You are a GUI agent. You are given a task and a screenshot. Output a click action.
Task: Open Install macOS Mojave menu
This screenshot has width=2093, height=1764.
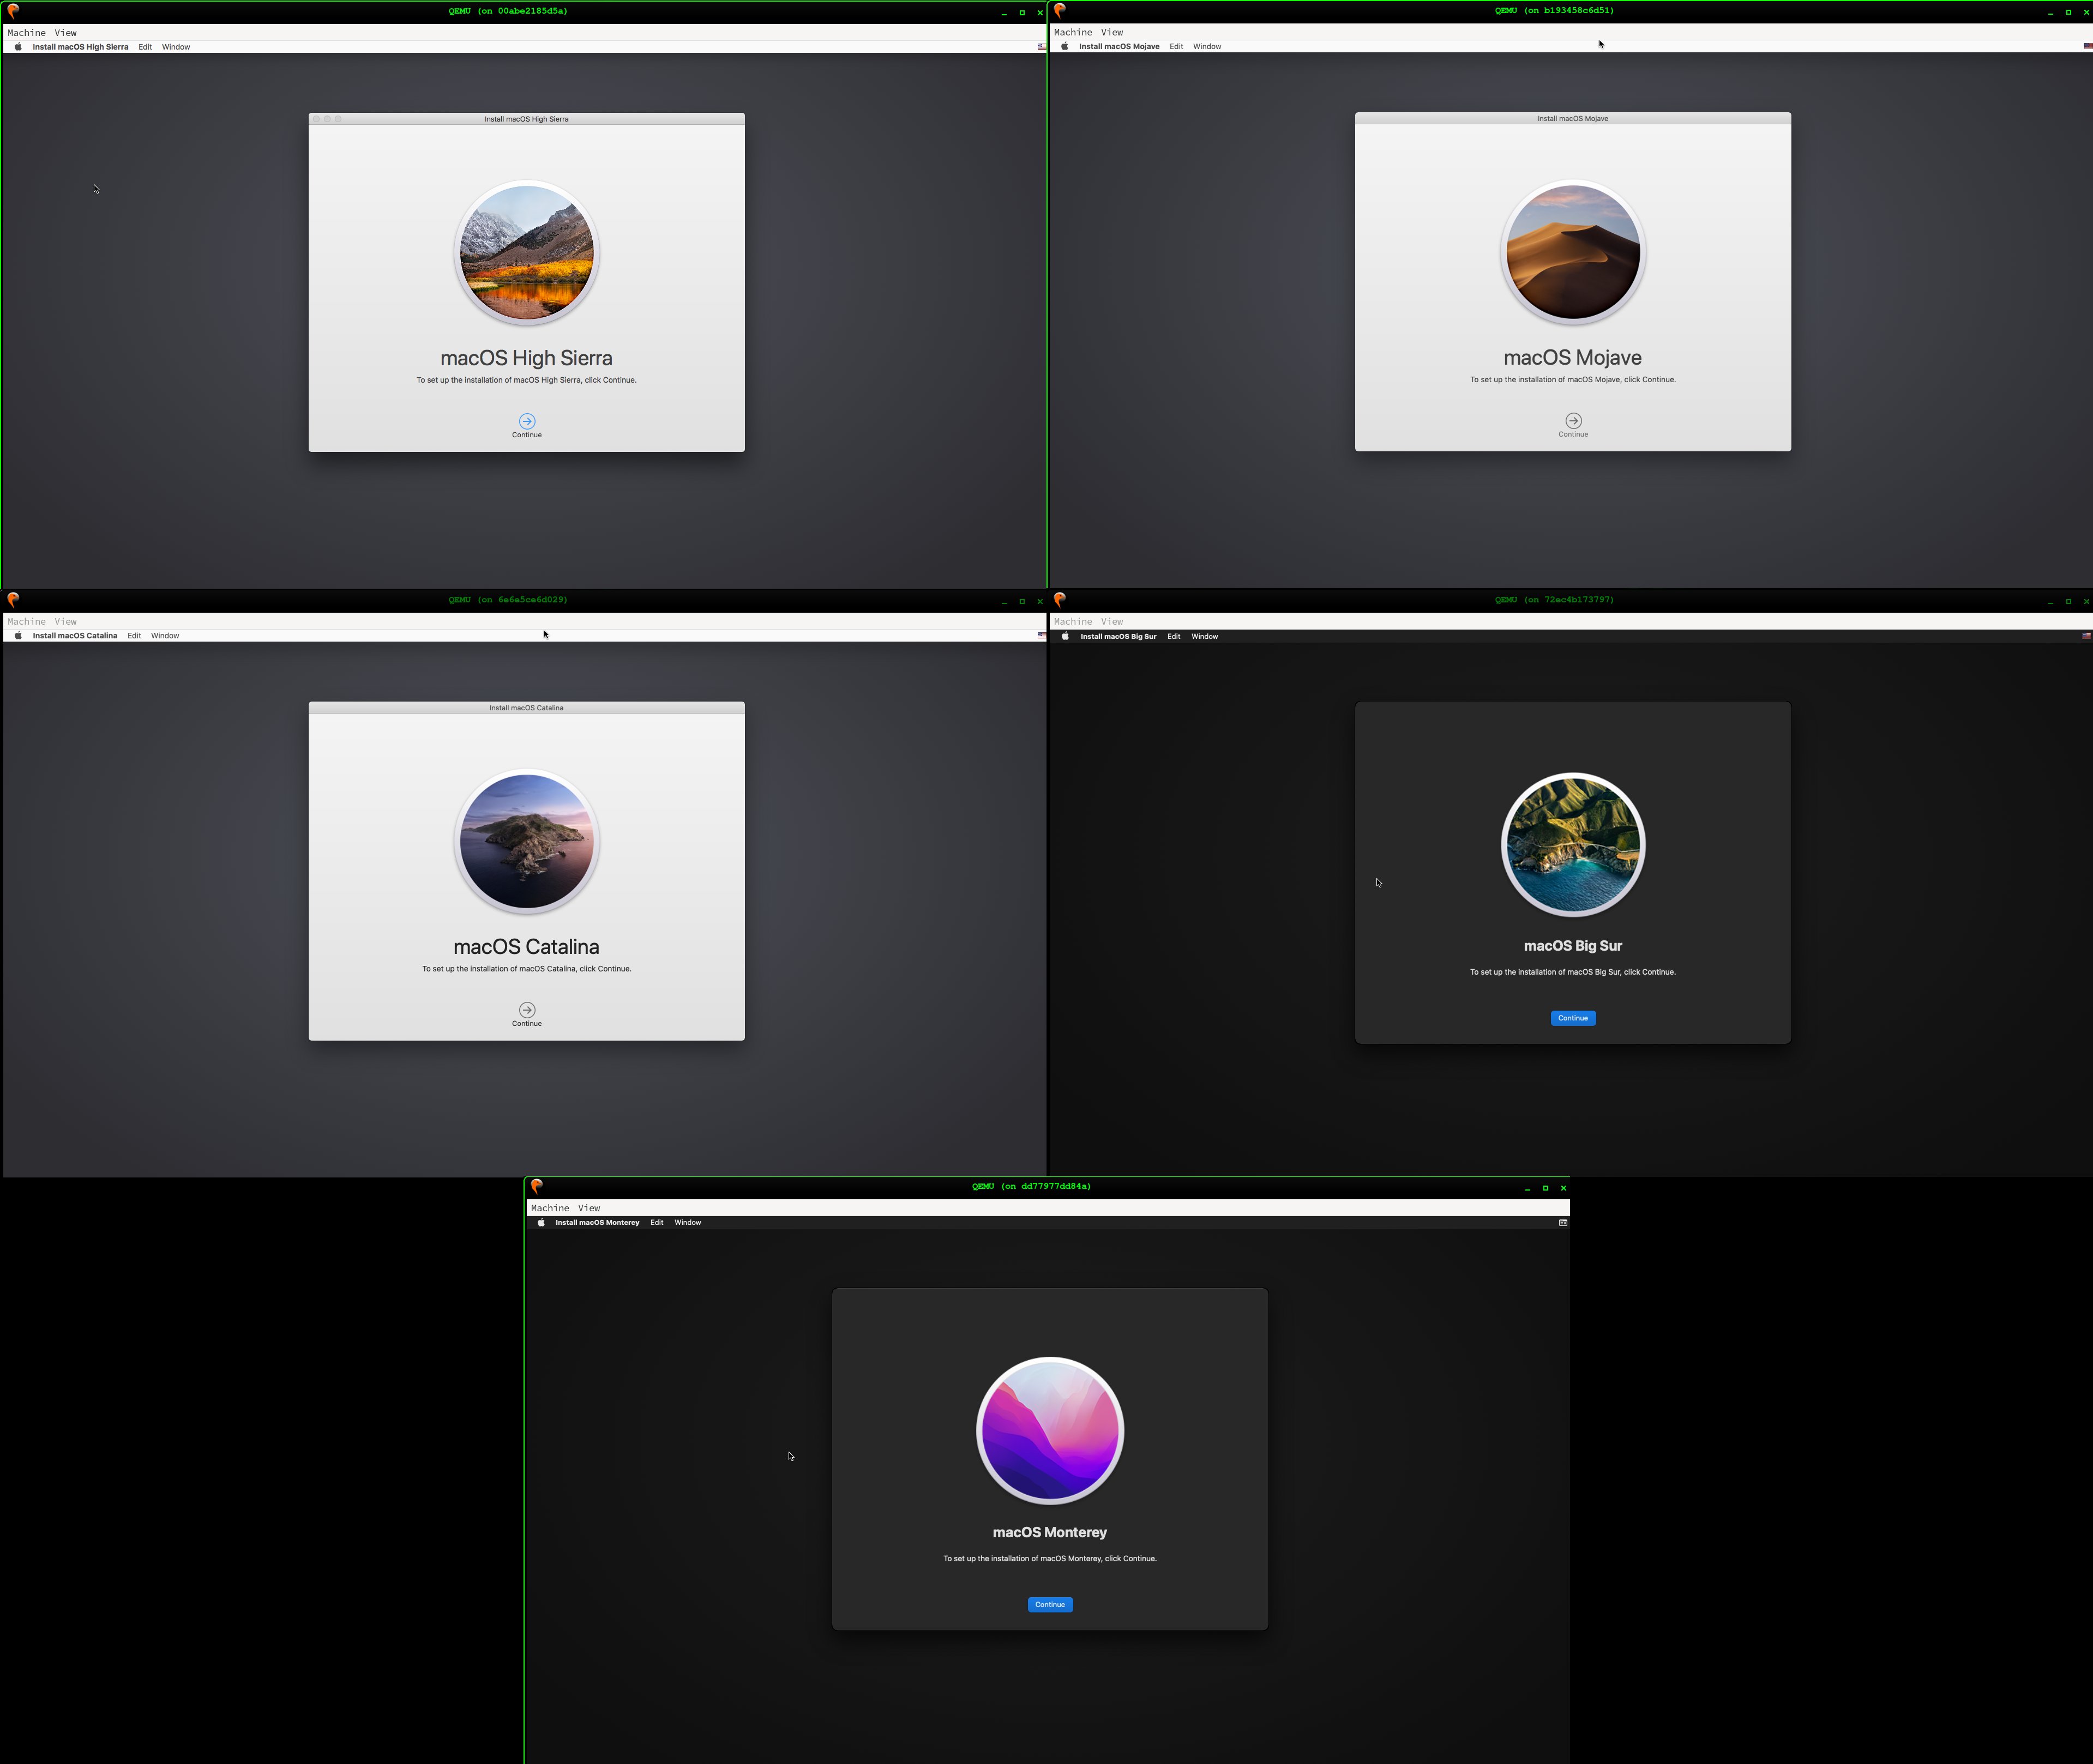tap(1118, 46)
